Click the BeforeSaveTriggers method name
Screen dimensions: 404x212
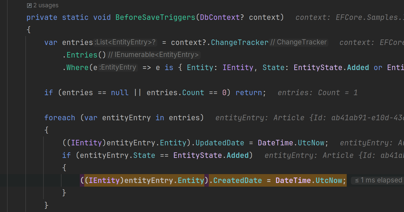pyautogui.click(x=155, y=18)
